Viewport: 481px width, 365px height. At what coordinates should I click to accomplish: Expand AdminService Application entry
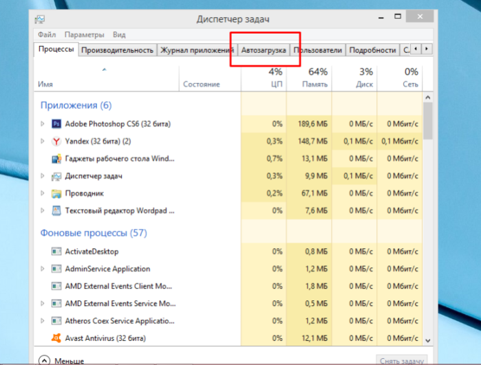click(43, 269)
